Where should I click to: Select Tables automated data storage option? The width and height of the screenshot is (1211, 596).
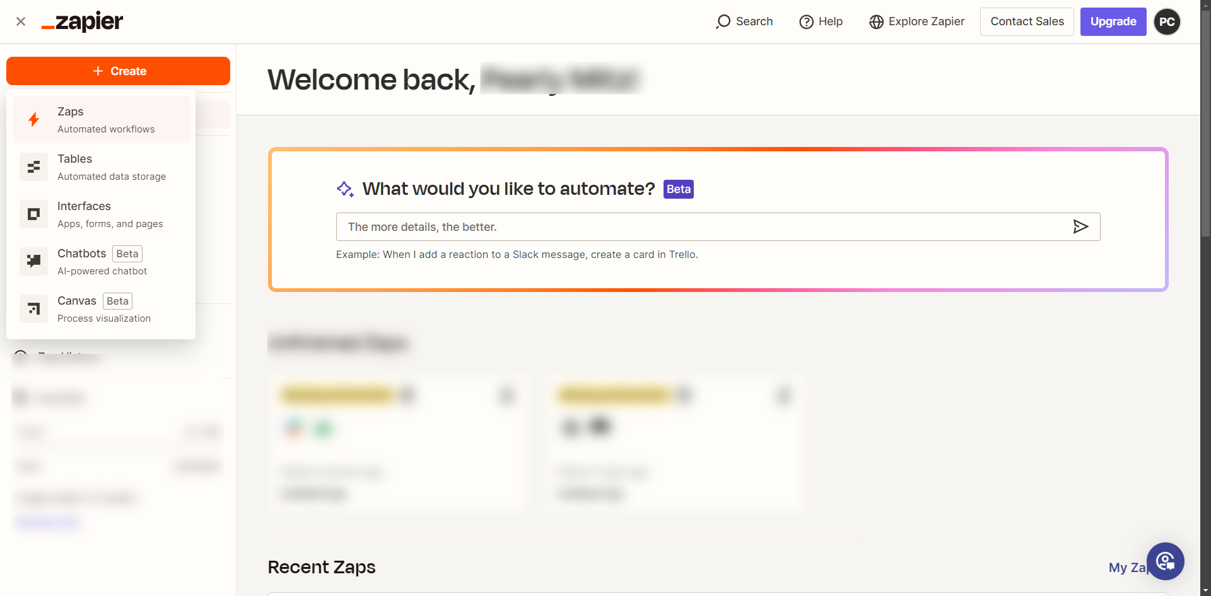(x=112, y=167)
